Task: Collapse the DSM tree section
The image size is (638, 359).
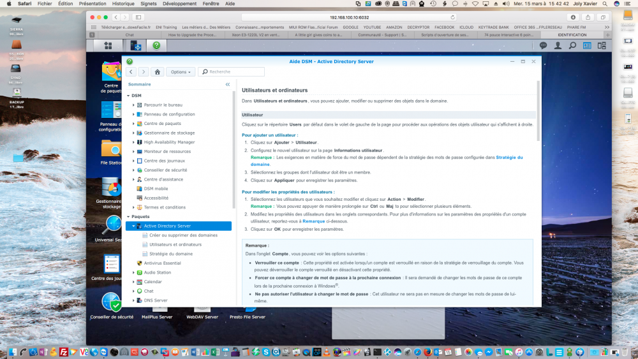Action: tap(129, 96)
